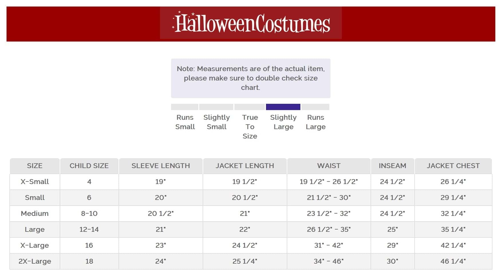Click the WAIST column header
501x279 pixels.
click(x=329, y=166)
